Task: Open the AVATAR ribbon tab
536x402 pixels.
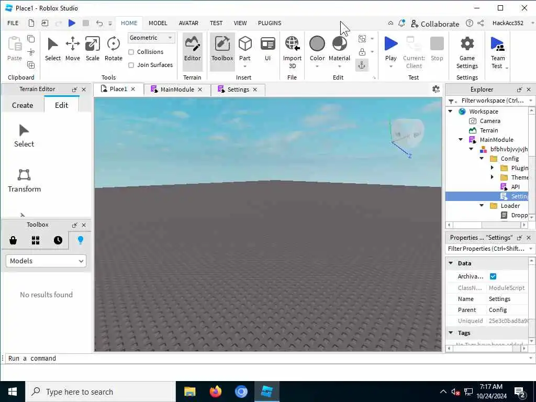Action: tap(188, 23)
